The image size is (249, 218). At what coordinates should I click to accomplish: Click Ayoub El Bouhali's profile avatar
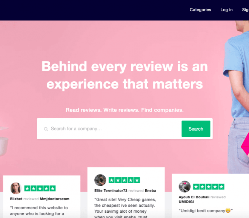click(184, 187)
